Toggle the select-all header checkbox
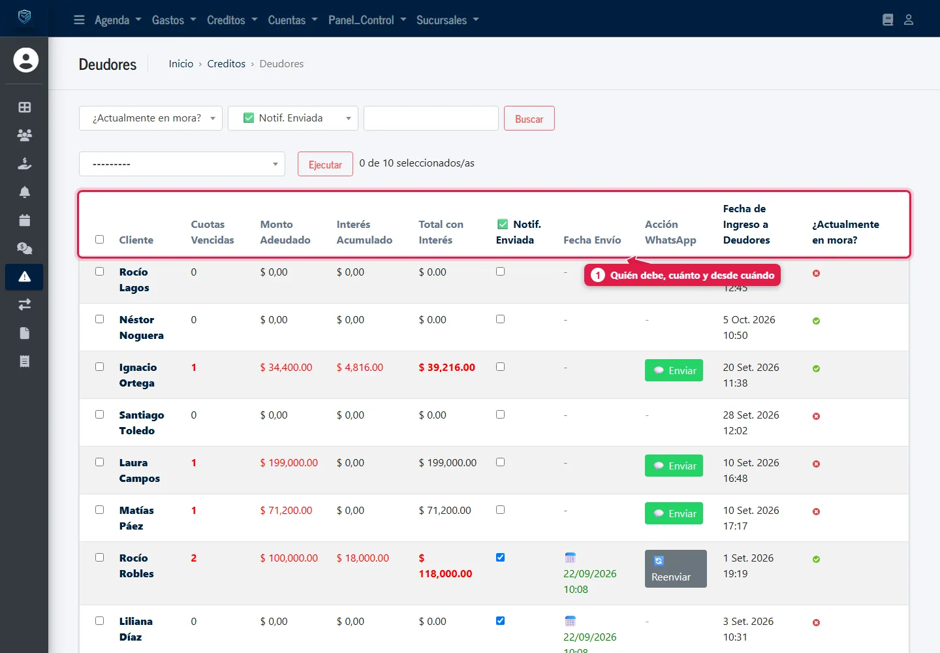This screenshot has height=653, width=940. click(100, 240)
